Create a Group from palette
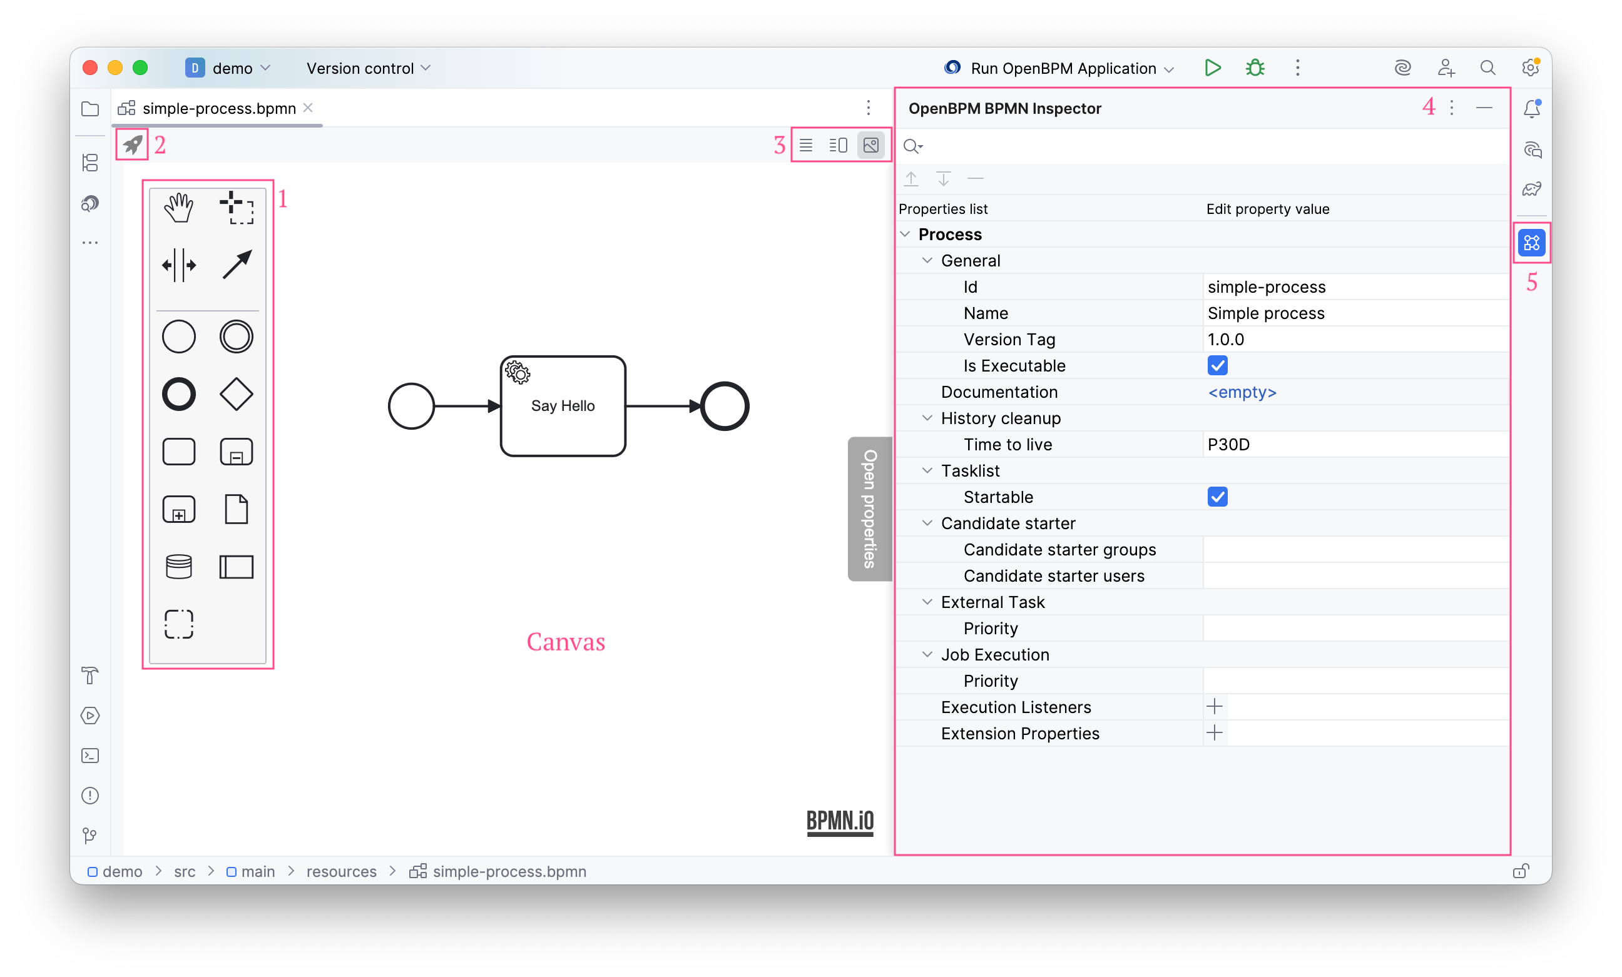The image size is (1622, 977). (178, 624)
